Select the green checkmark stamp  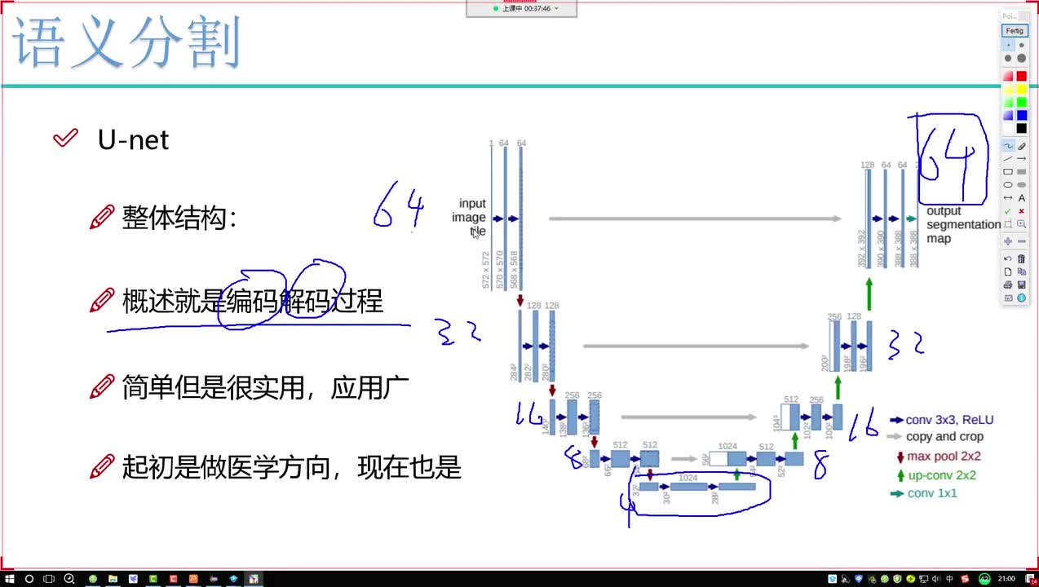click(1008, 210)
